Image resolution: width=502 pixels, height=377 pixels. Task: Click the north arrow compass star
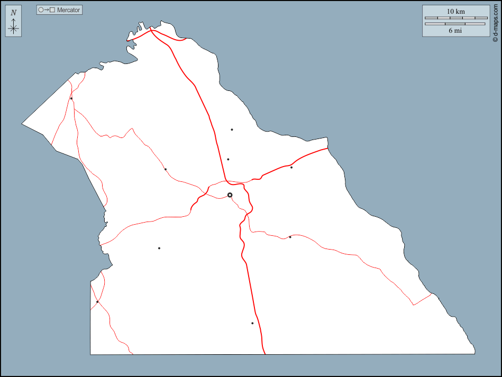click(x=14, y=29)
